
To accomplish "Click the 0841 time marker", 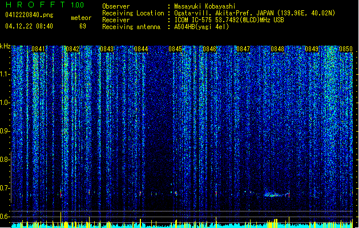I will (x=38, y=49).
